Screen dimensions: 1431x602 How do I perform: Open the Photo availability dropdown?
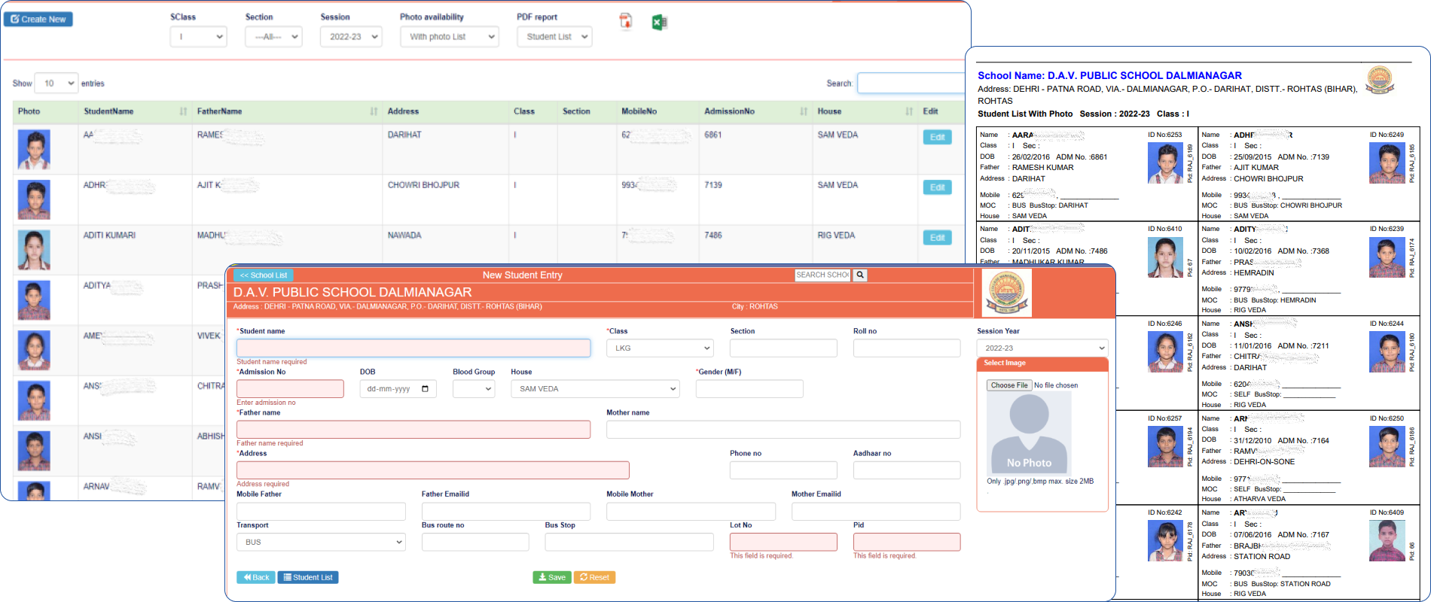tap(450, 37)
